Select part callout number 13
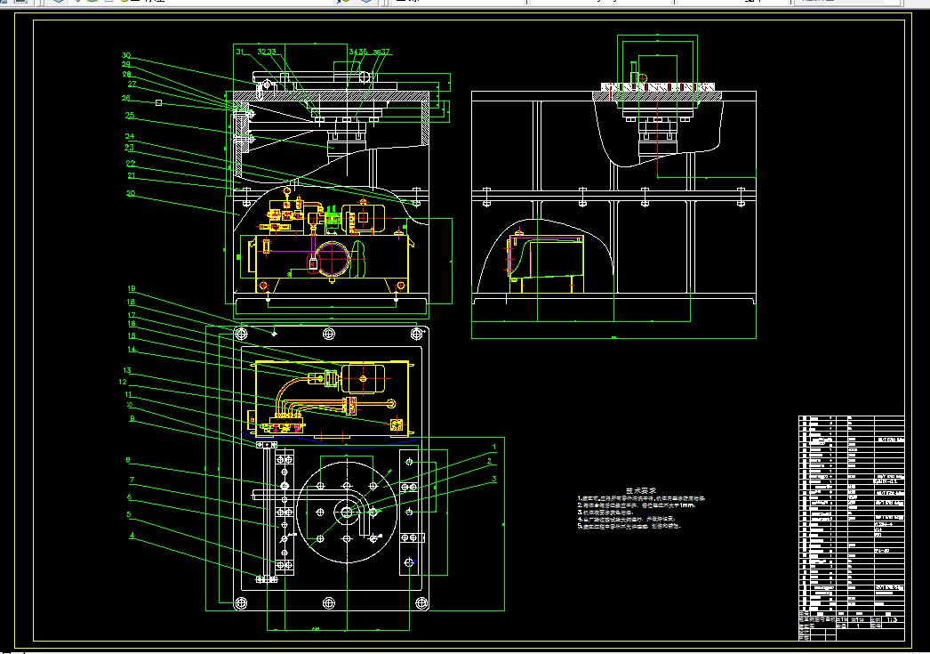The height and width of the screenshot is (654, 930). point(127,370)
